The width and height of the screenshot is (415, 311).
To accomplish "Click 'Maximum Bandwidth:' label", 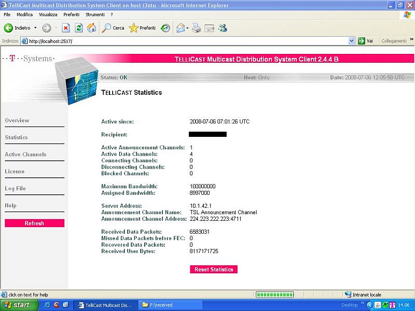I will coord(129,187).
